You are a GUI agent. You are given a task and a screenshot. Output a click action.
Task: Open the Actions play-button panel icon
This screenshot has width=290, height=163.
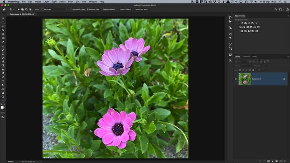click(230, 22)
